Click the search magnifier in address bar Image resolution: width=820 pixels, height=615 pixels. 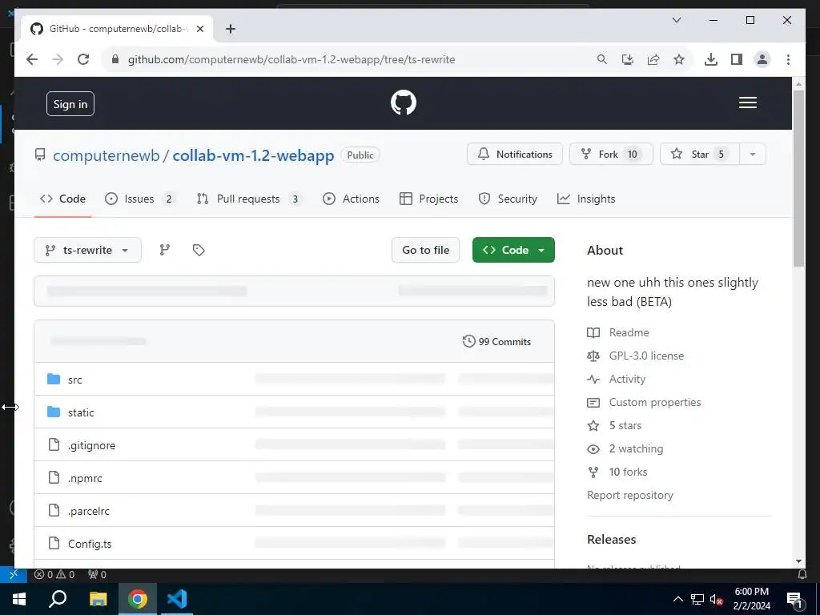tap(602, 59)
